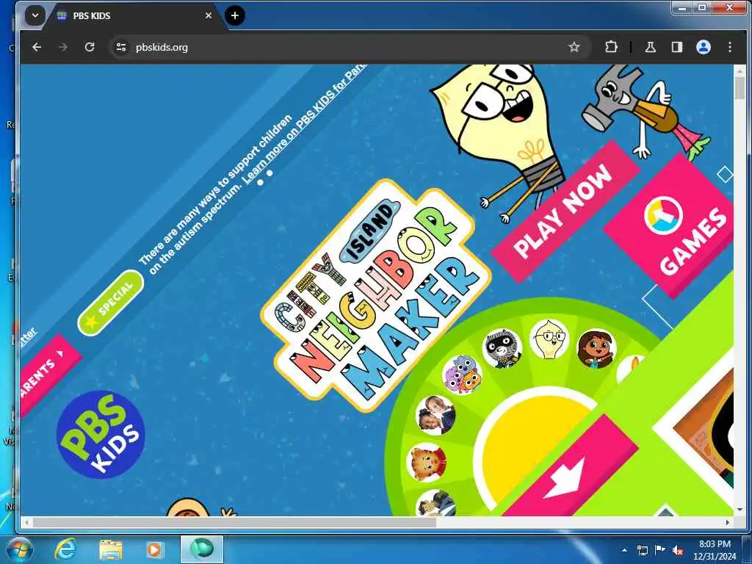Close the PBS KIDS tab
This screenshot has width=752, height=564.
tap(209, 15)
